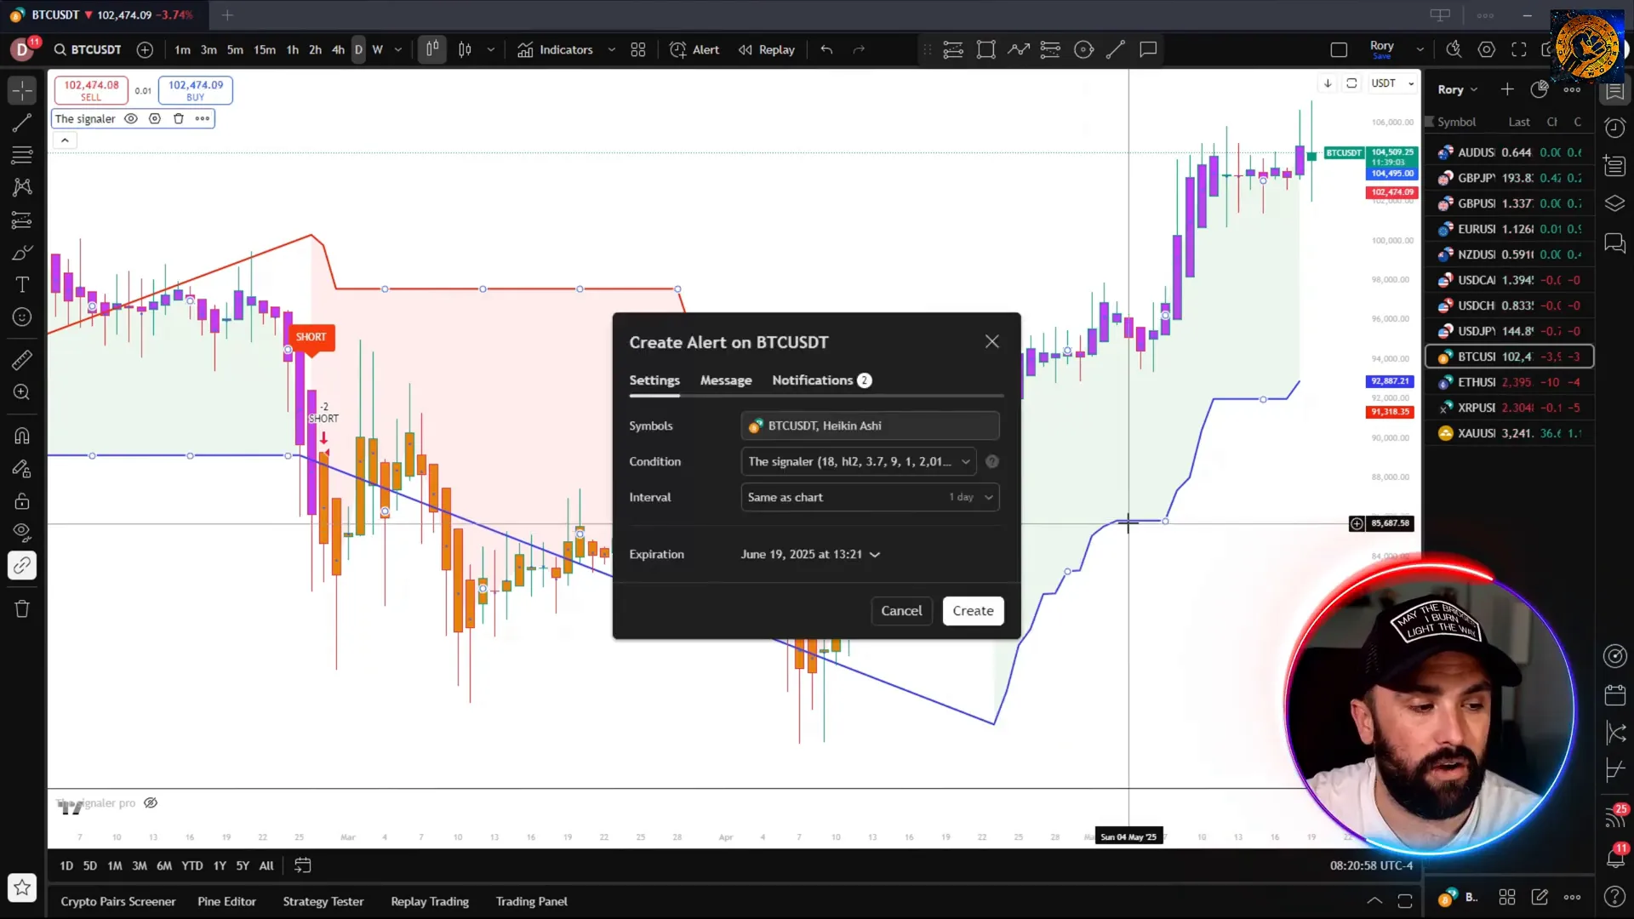Open the symbol search BTCUSDT

click(x=88, y=49)
